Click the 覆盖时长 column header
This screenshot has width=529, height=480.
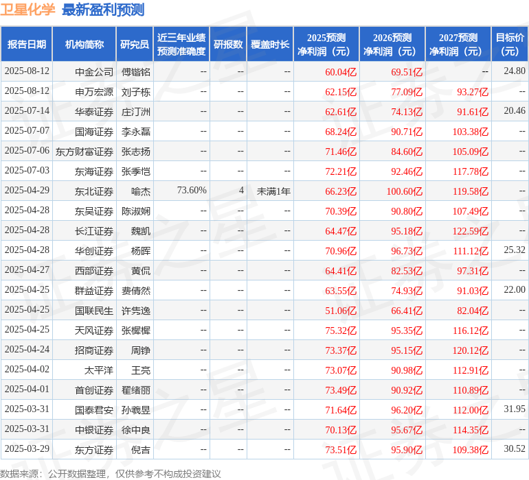(x=270, y=44)
